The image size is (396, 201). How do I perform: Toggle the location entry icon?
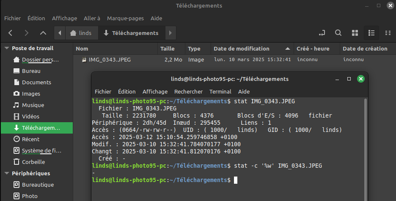[322, 33]
